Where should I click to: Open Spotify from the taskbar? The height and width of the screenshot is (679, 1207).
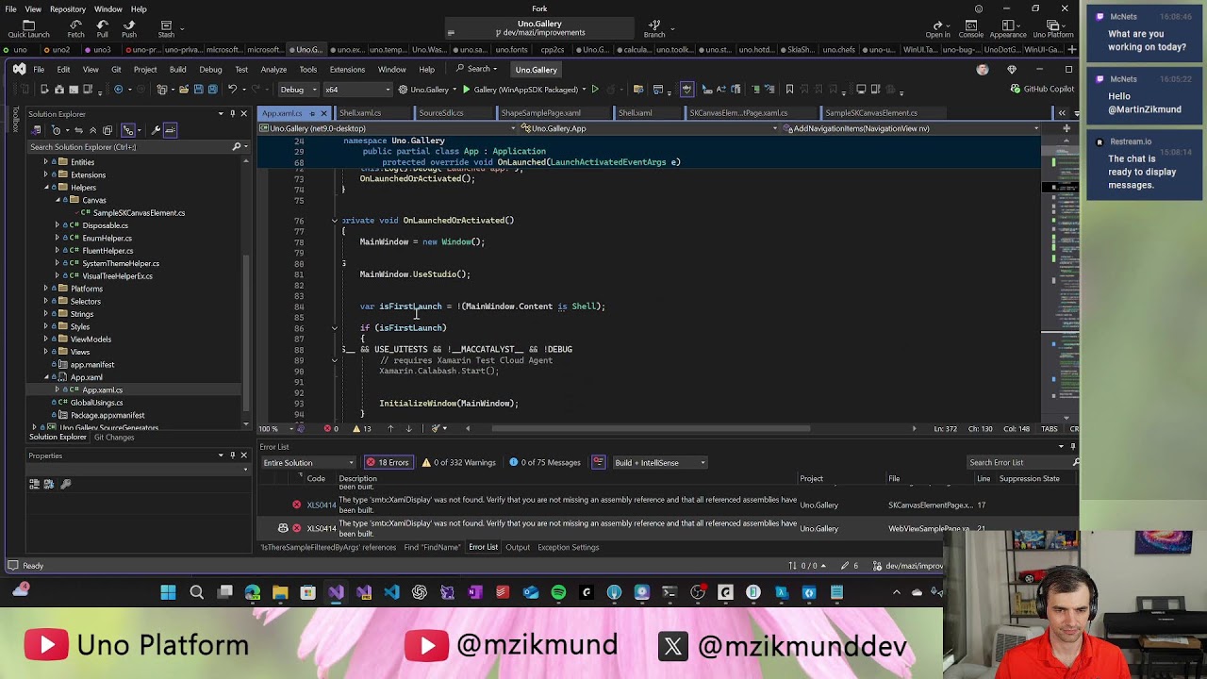(x=558, y=592)
